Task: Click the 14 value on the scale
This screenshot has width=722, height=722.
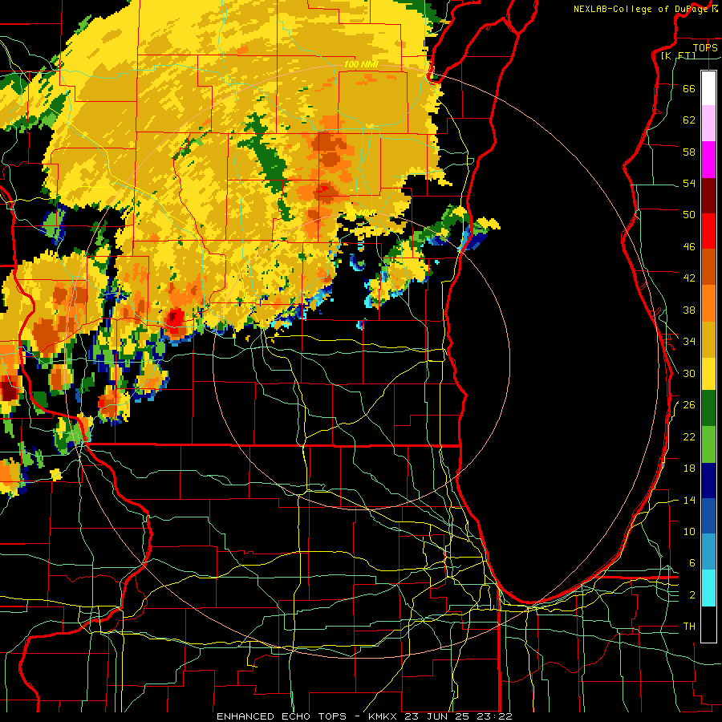Action: 689,500
